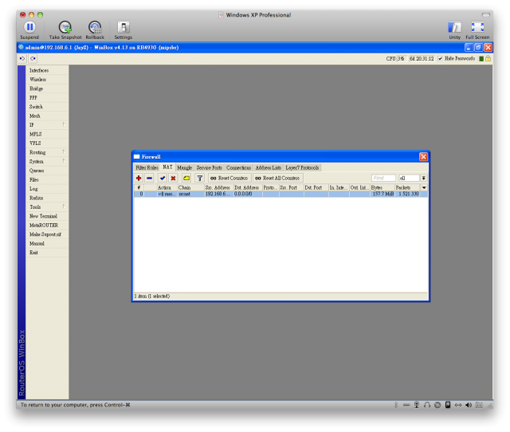The width and height of the screenshot is (510, 432).
Task: Open the filter funnel icon
Action: coord(200,178)
